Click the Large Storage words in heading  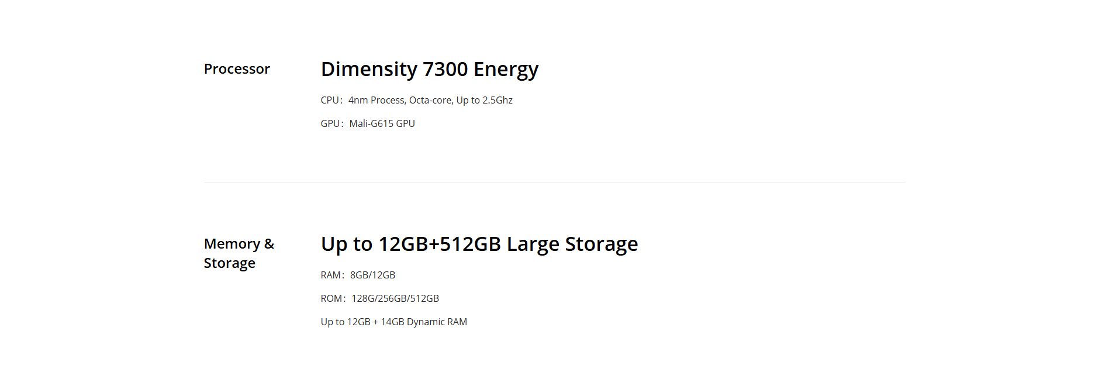(x=572, y=244)
